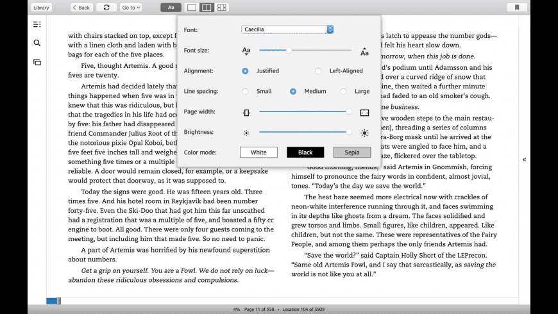Click the larger Aa font size icon

tap(364, 52)
